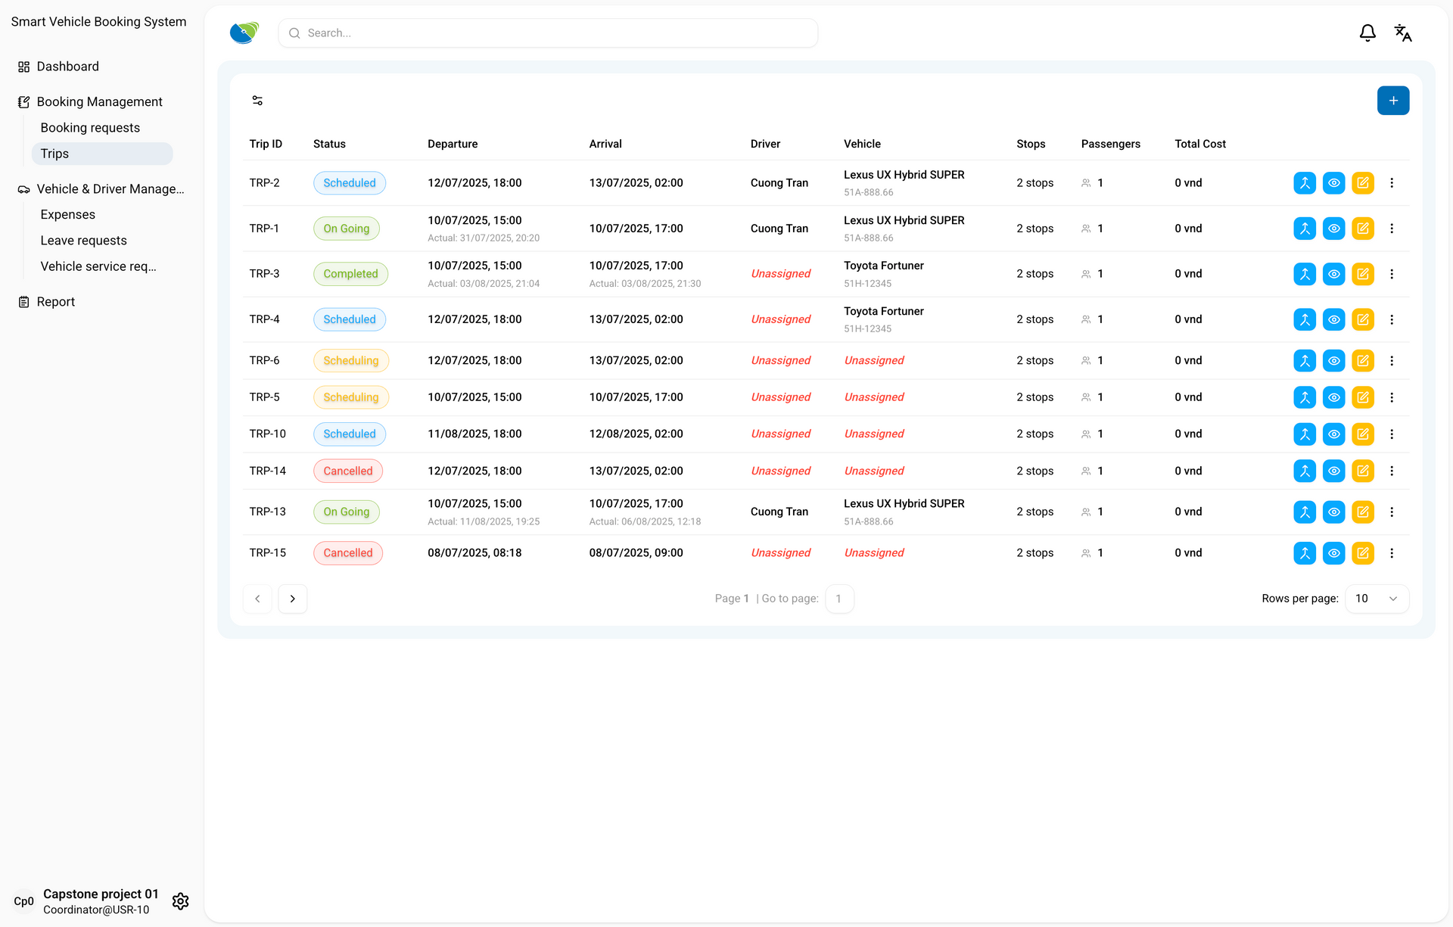The width and height of the screenshot is (1453, 927).
Task: Open the settings gear beside Capstone project 01
Action: click(180, 901)
